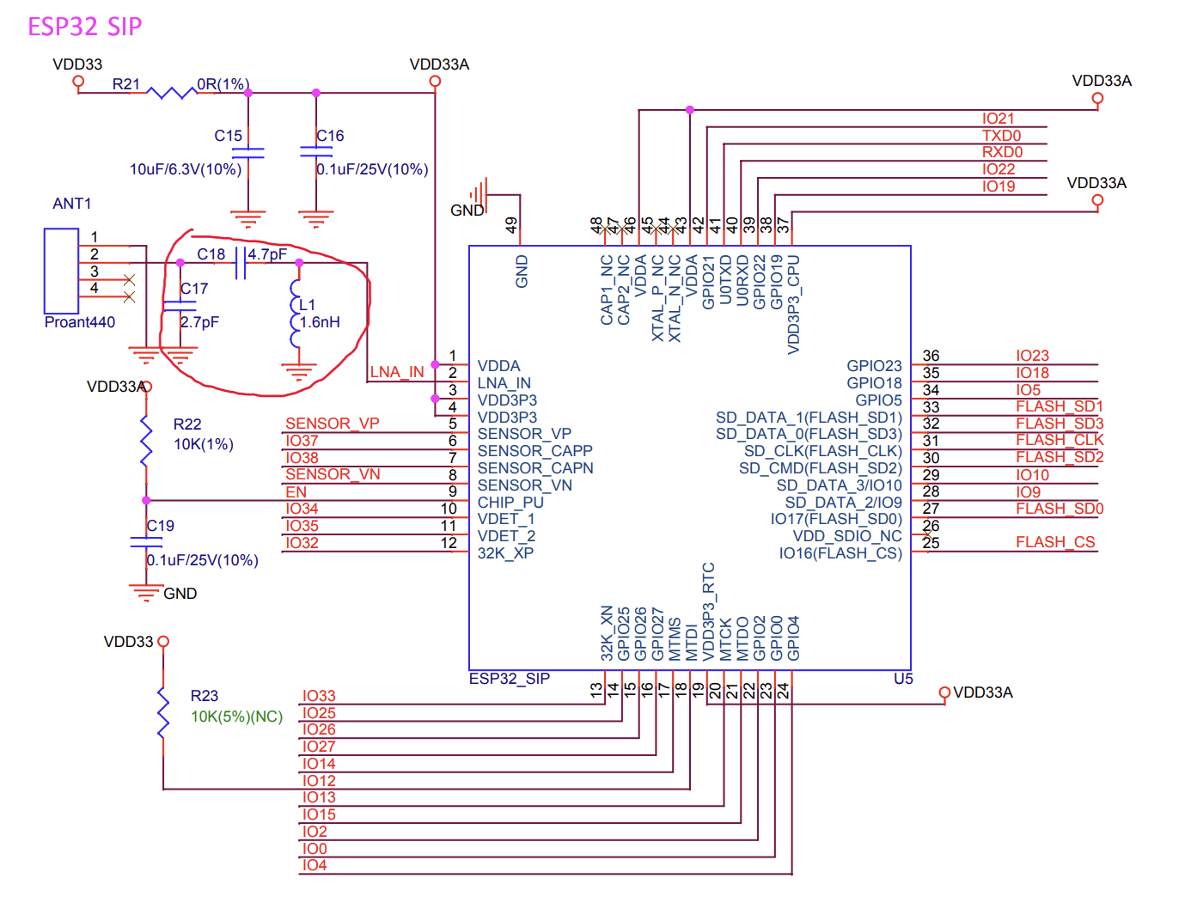Click the ground symbol connected to pin 49
Viewport: 1197px width, 915px height.
(479, 195)
